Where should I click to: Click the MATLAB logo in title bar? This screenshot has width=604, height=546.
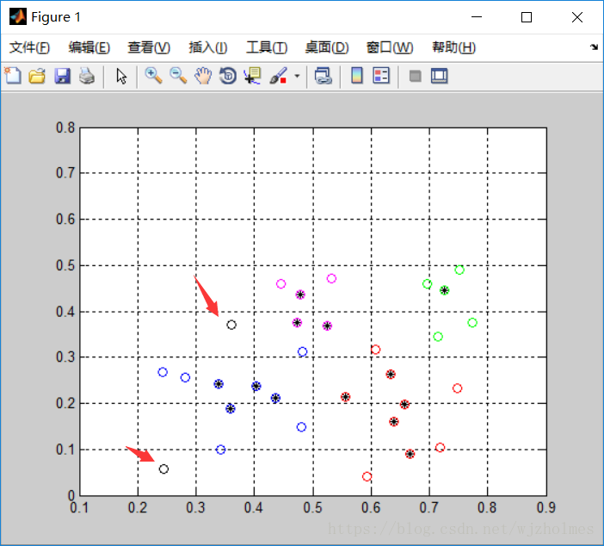click(x=18, y=16)
